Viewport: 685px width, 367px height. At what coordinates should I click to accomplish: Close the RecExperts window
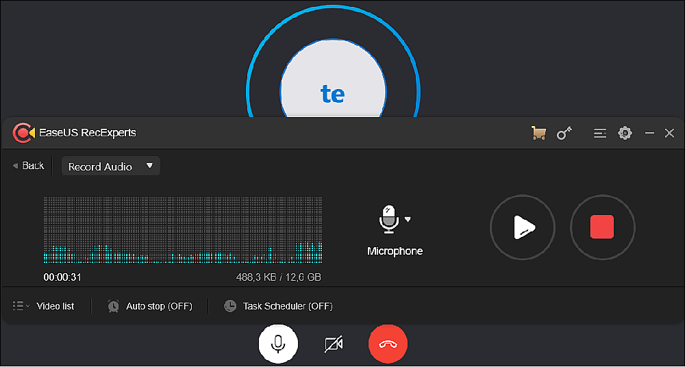669,134
